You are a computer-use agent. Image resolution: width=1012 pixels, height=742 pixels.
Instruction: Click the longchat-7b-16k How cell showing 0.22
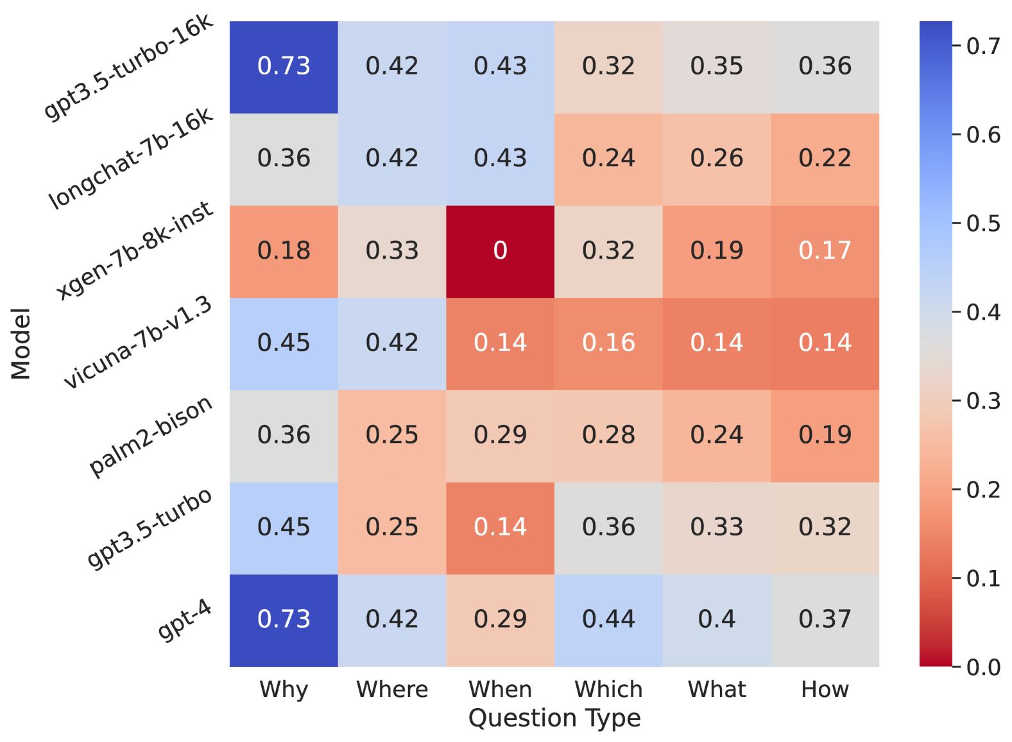coord(825,159)
